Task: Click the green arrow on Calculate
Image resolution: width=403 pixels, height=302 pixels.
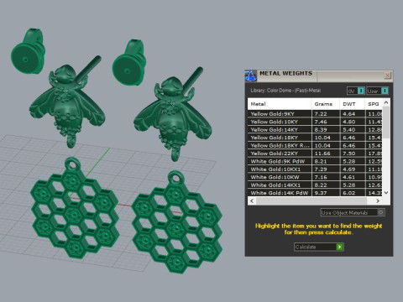Action: point(339,247)
